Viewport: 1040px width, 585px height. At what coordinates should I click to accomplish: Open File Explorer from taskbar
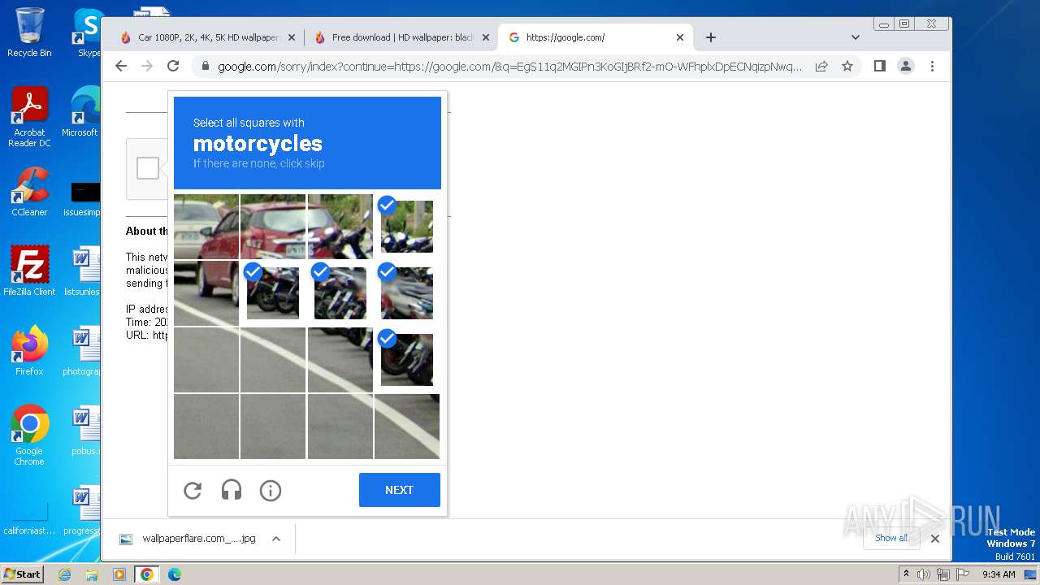click(92, 574)
